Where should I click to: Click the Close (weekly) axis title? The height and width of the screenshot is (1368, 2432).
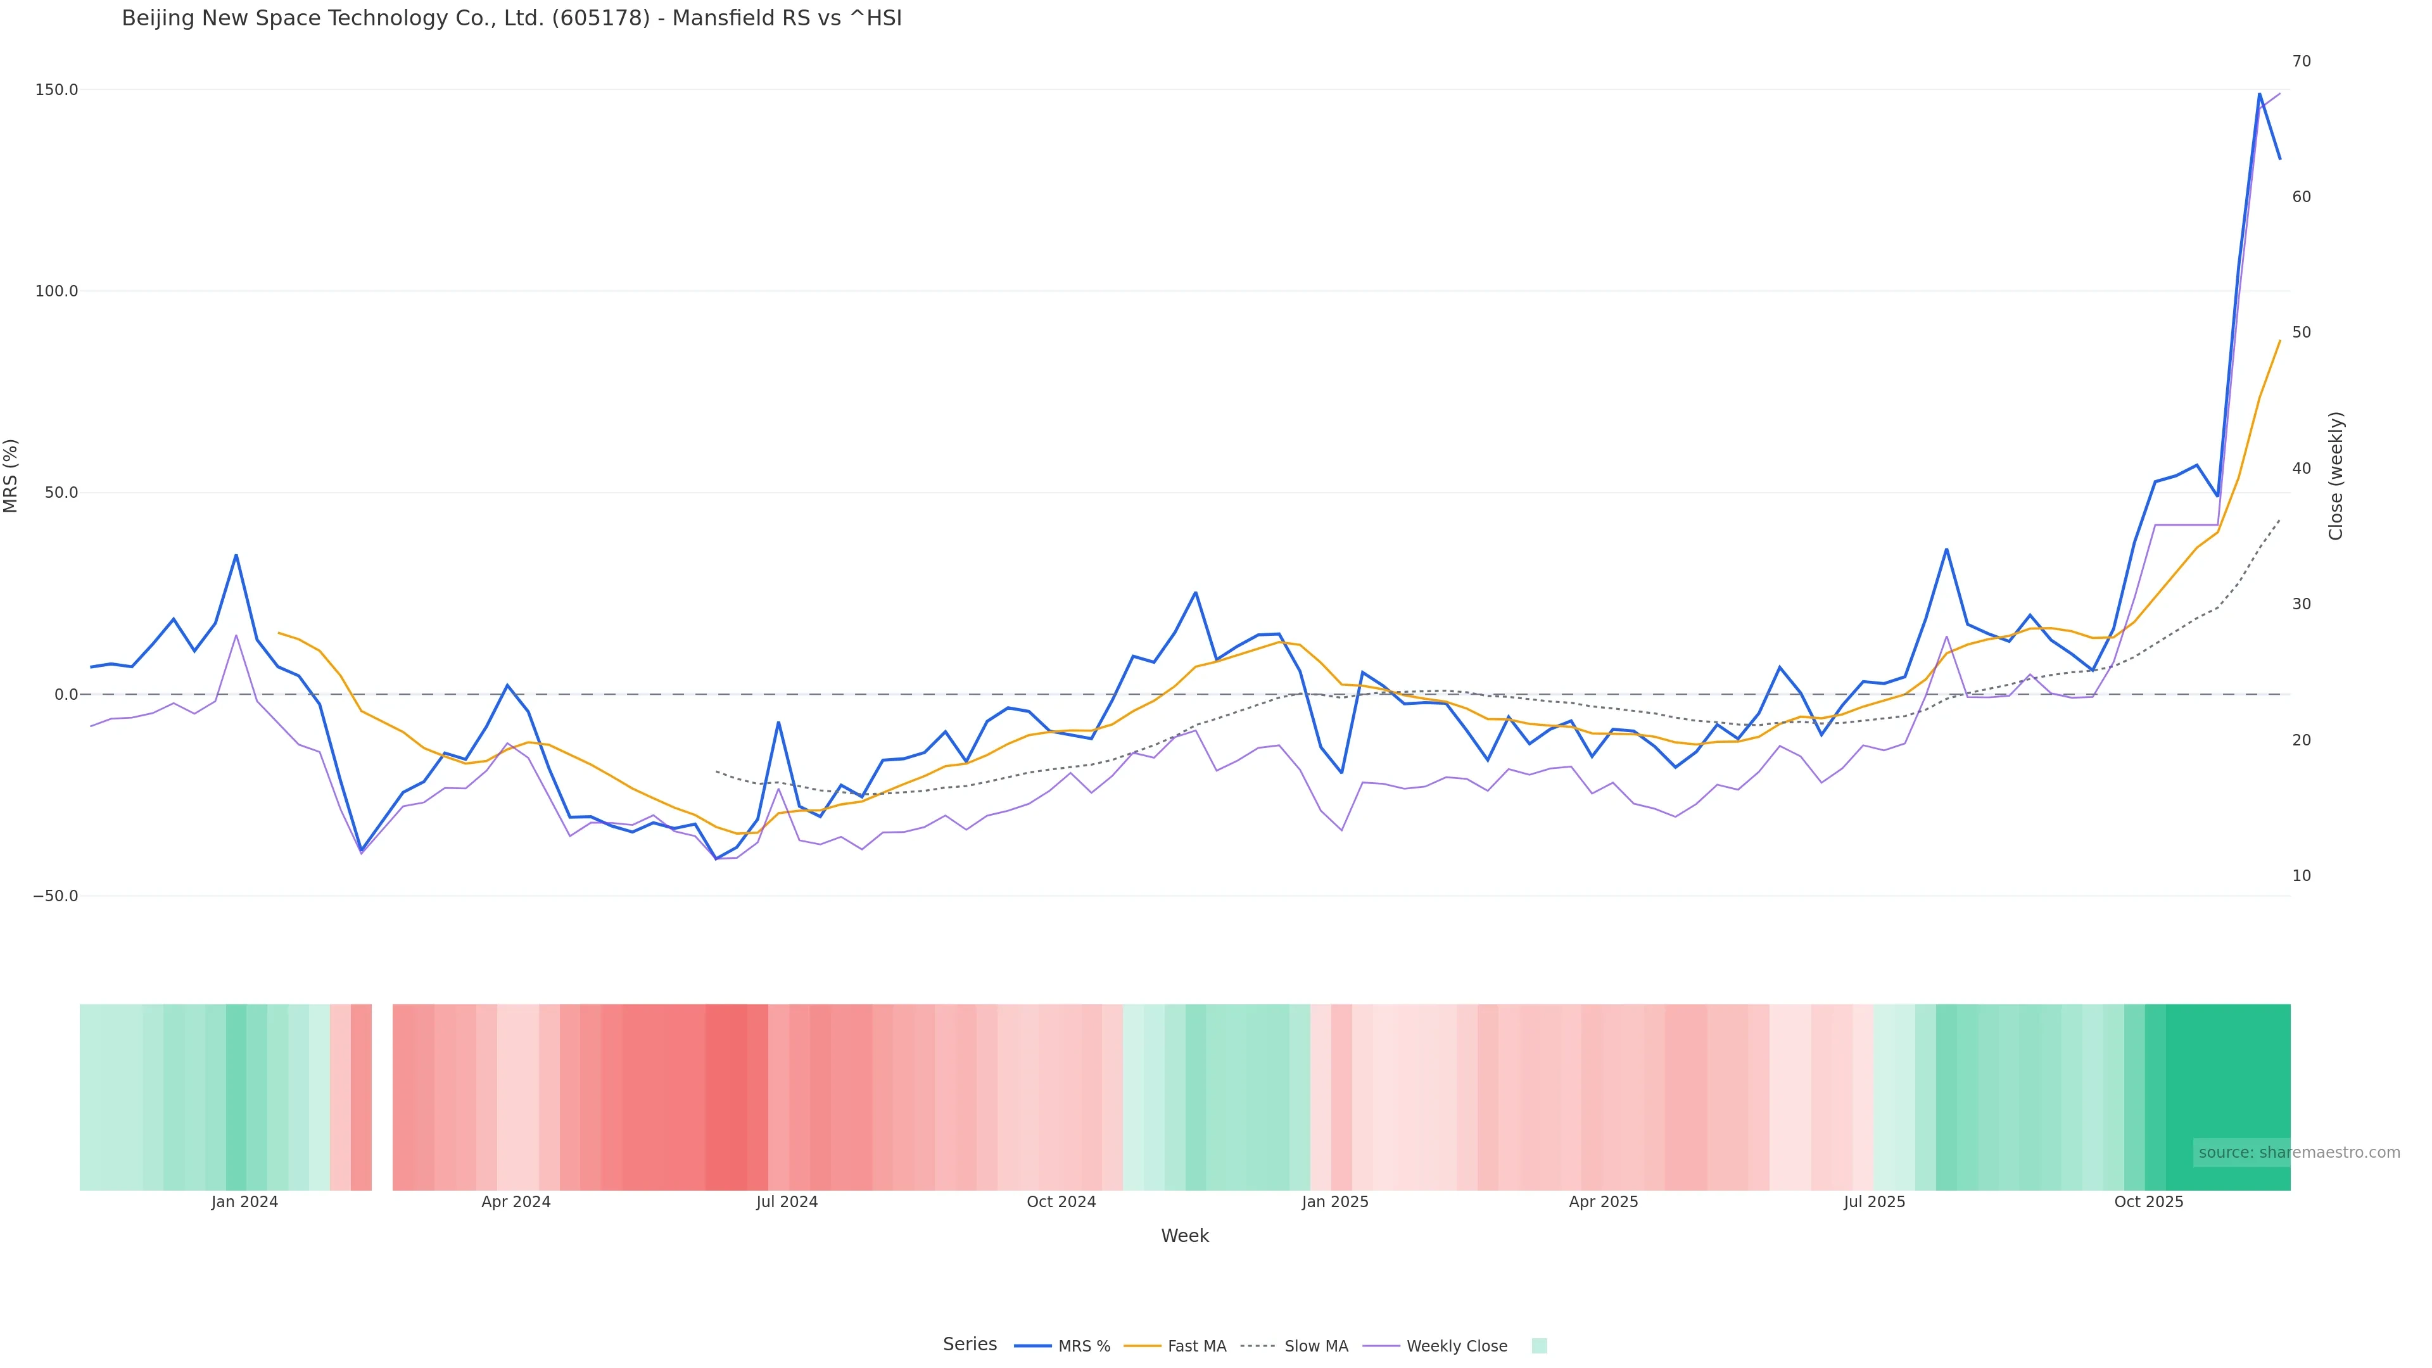pyautogui.click(x=2336, y=475)
